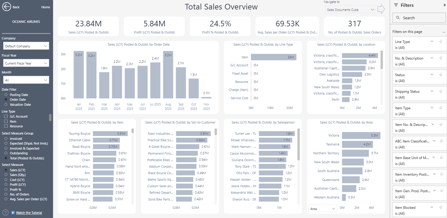
Task: Clear the Item Type filter eraser icon
Action: click(x=441, y=108)
